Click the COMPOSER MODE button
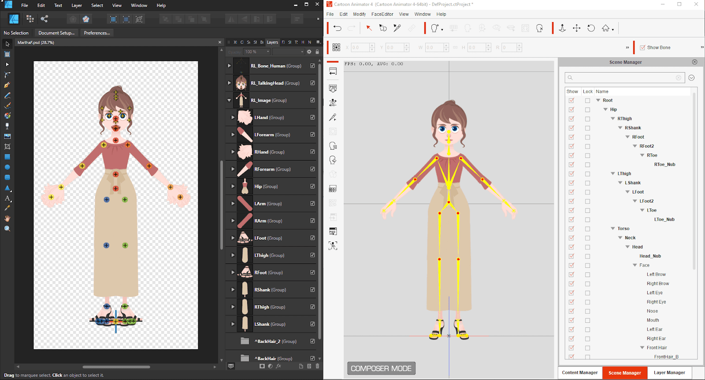 click(x=381, y=369)
